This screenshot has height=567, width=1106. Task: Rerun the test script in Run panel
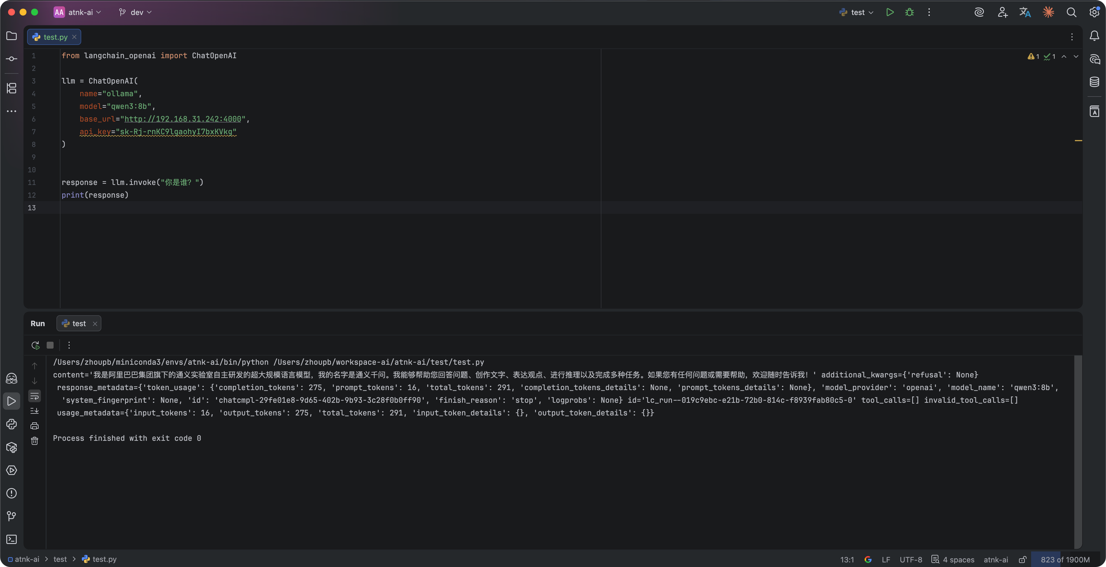coord(35,345)
